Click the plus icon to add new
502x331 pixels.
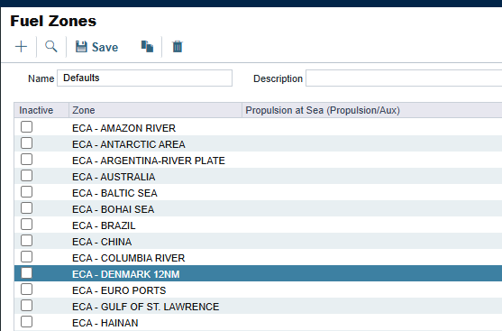click(21, 47)
